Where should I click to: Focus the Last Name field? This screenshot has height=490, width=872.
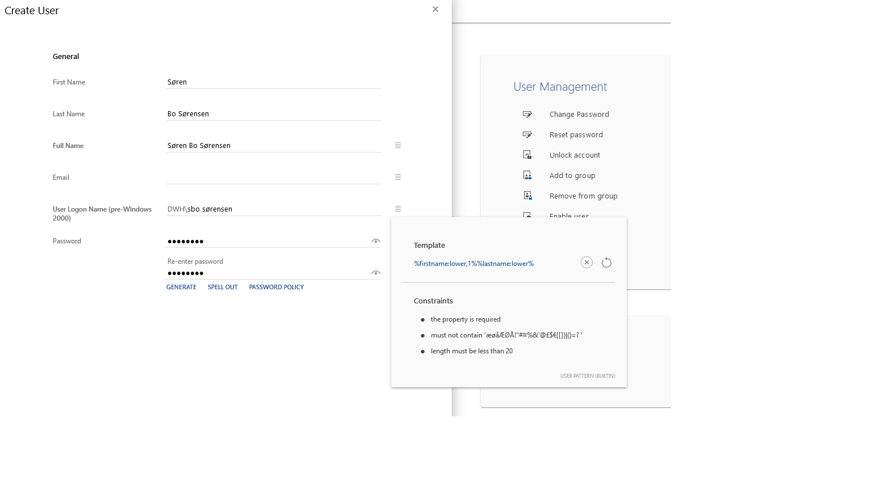point(274,114)
